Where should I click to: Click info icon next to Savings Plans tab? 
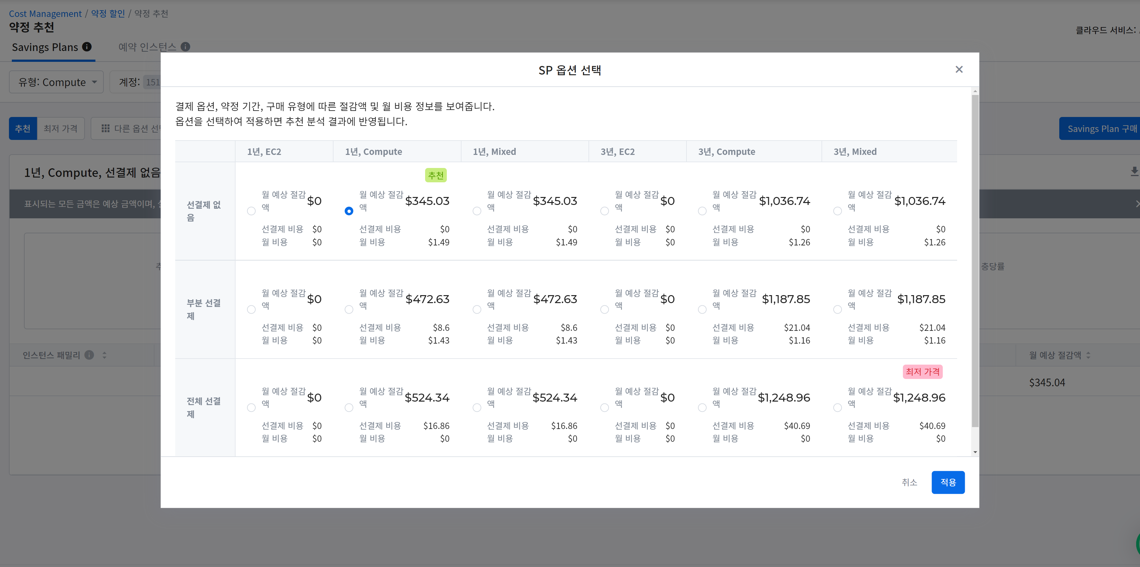coord(87,47)
